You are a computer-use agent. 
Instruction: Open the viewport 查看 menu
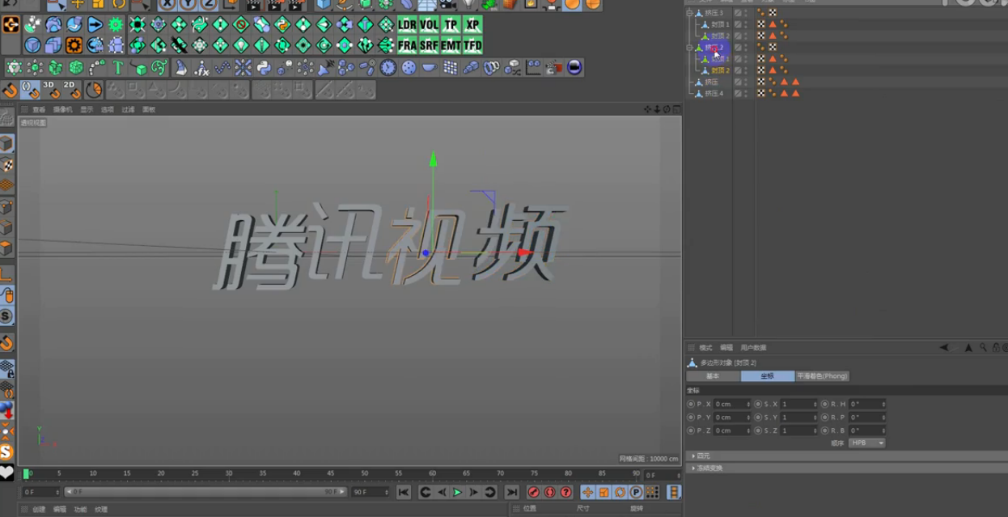pos(39,109)
